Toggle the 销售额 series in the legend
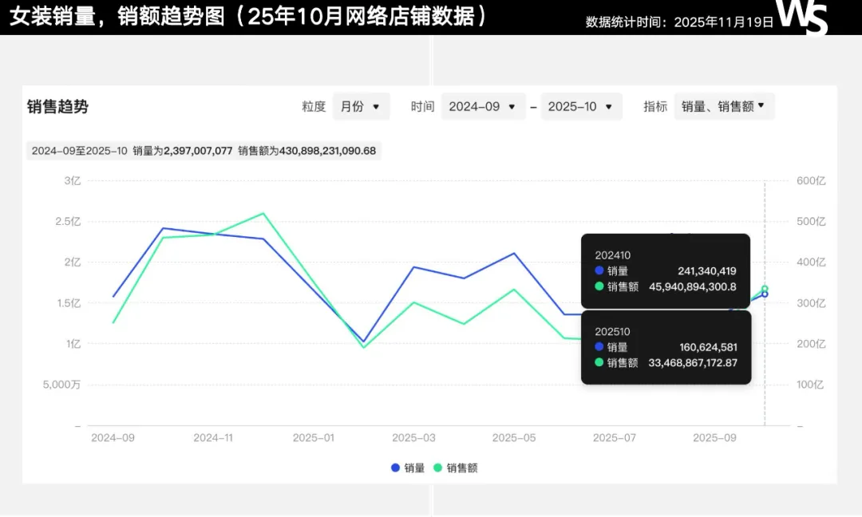862x517 pixels. pyautogui.click(x=455, y=468)
